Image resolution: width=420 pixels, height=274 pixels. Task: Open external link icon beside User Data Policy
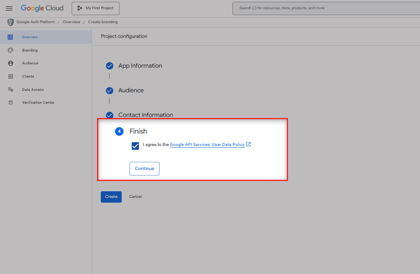249,145
